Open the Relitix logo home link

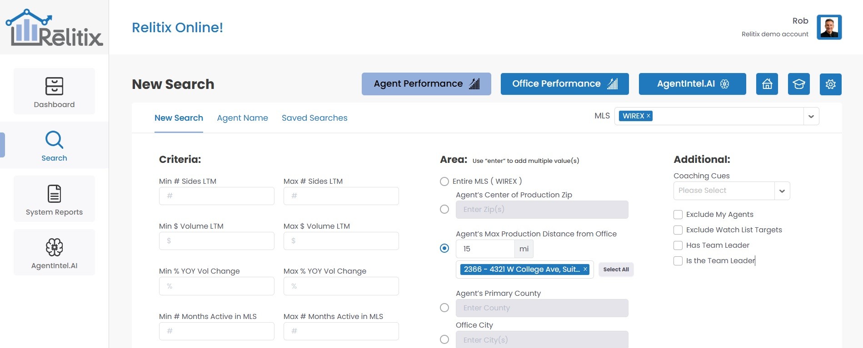coord(54,27)
